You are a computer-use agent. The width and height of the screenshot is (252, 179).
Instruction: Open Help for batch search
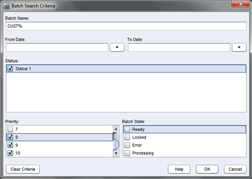coord(179,169)
